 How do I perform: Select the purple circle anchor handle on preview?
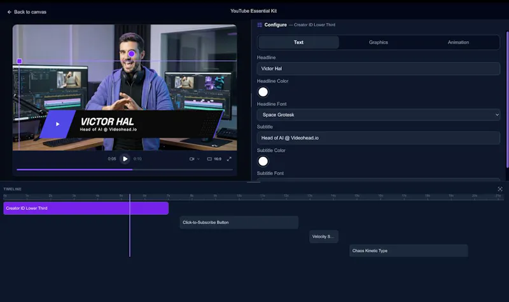click(132, 54)
